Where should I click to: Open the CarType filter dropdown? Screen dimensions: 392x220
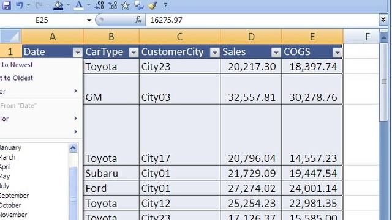(134, 53)
